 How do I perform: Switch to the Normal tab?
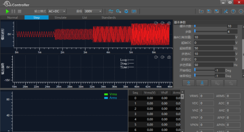click(x=12, y=18)
